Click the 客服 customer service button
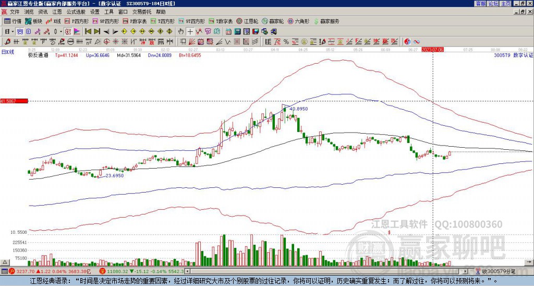This screenshot has height=286, width=534. click(480, 4)
